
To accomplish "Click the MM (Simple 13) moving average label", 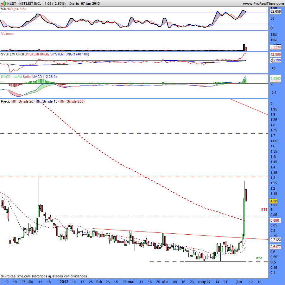I will point(47,101).
